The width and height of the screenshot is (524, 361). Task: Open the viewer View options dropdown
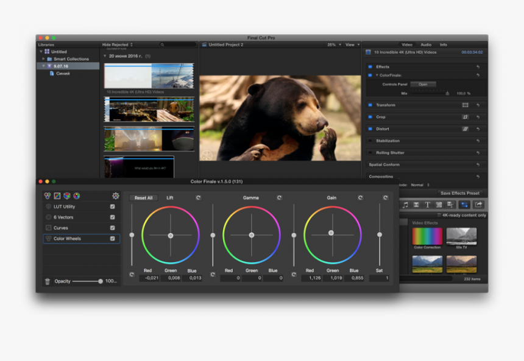(353, 45)
